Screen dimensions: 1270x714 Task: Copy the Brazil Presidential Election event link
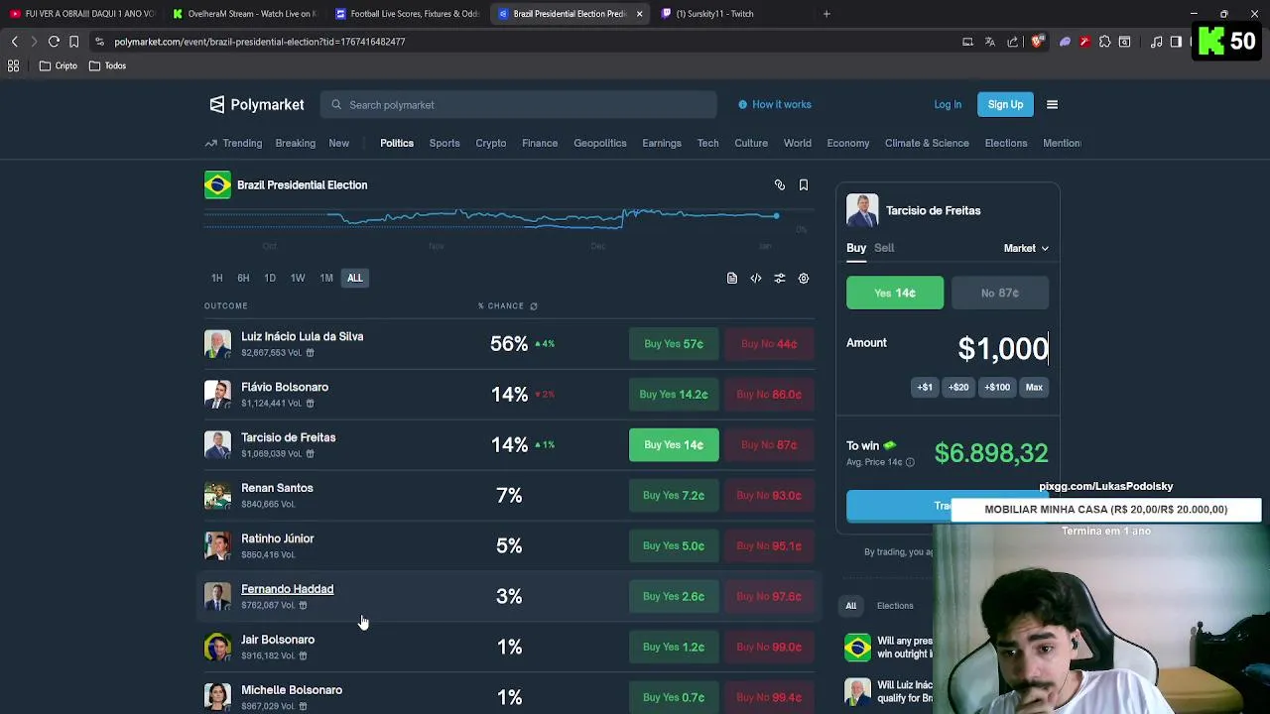(780, 185)
